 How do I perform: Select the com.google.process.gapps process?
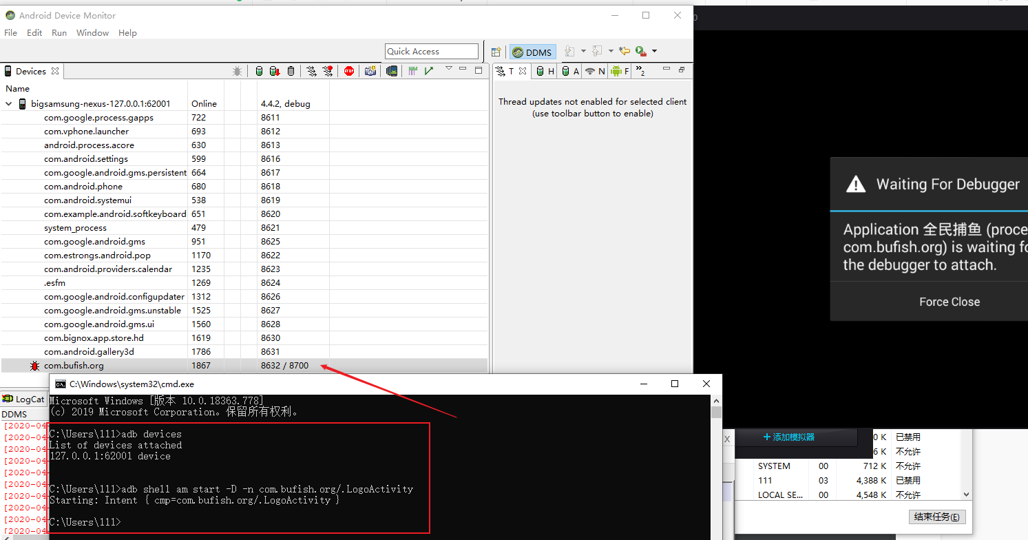tap(244, 117)
